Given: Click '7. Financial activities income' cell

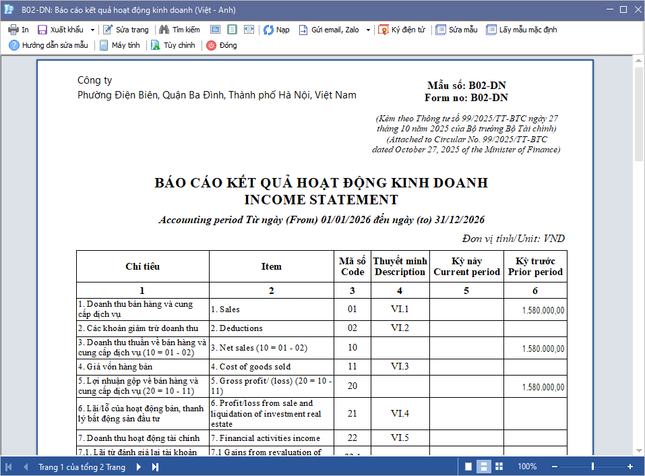Looking at the screenshot, I should pyautogui.click(x=272, y=438).
